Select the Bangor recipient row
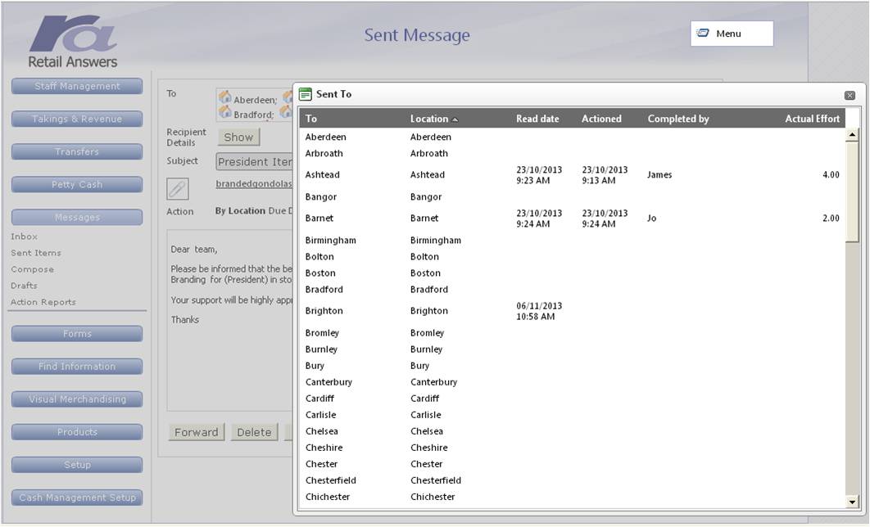Screen dimensions: 870x527 (572, 196)
